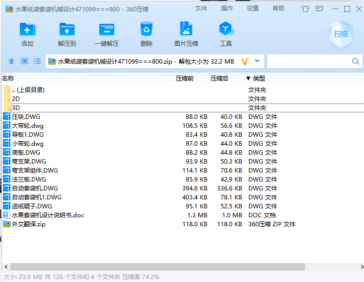Click the 删除 (Delete) trash icon
The height and width of the screenshot is (282, 364).
click(x=146, y=29)
